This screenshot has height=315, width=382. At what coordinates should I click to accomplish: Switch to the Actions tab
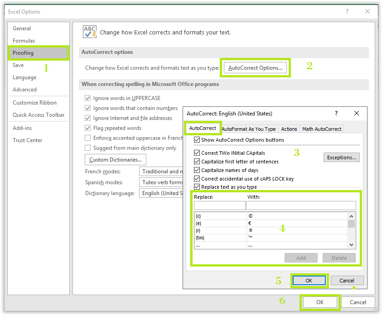point(289,129)
